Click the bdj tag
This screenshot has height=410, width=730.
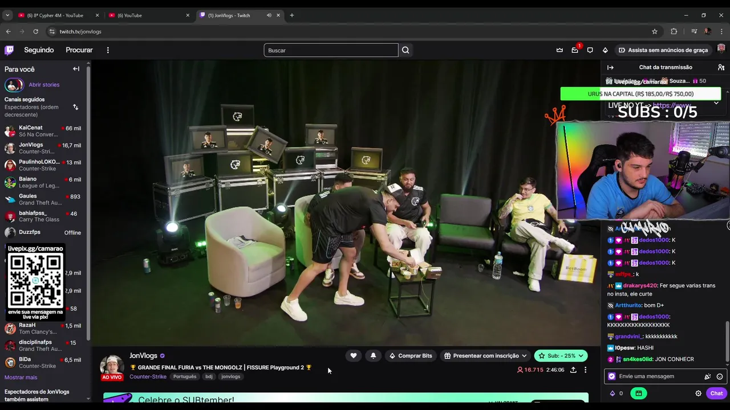209,376
